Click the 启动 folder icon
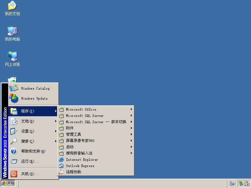This screenshot has width=251, height=188. [x=61, y=147]
